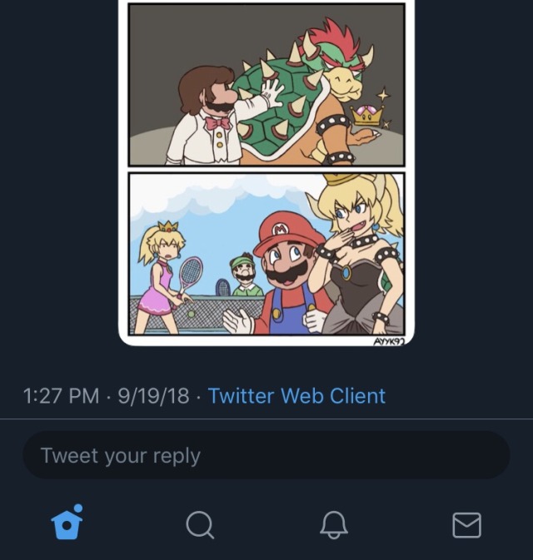Open the Home tab house icon

pos(66,524)
